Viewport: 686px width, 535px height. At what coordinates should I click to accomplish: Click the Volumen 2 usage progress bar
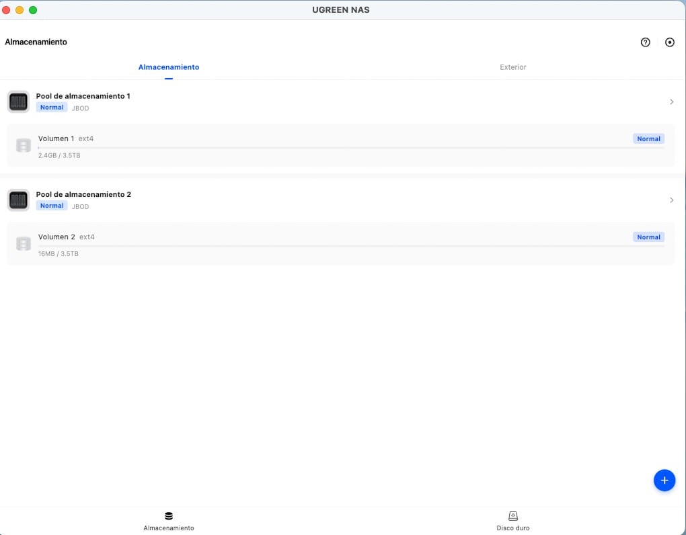pyautogui.click(x=350, y=246)
